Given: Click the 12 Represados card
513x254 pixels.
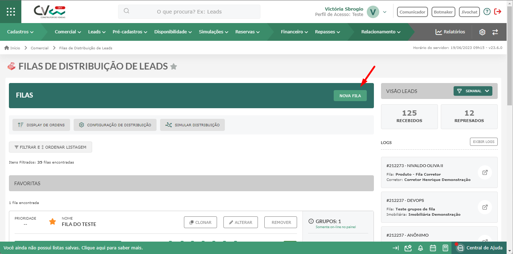Looking at the screenshot, I should [469, 117].
